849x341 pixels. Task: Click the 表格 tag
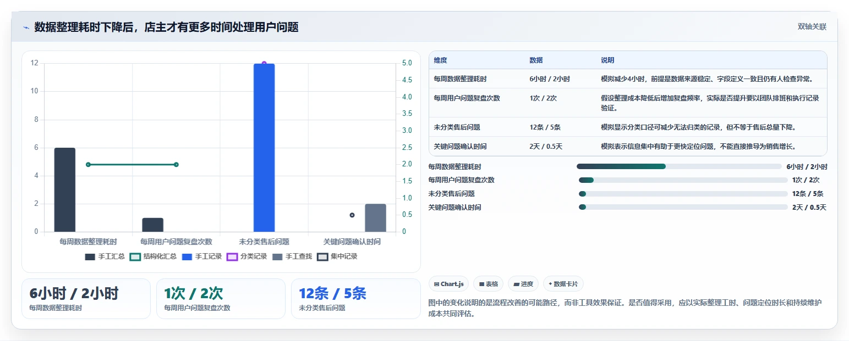pos(489,284)
